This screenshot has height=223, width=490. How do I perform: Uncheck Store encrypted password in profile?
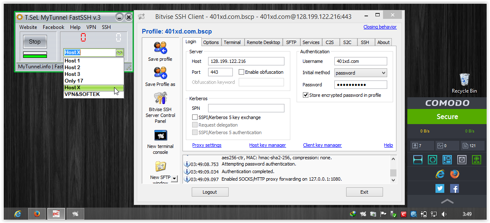306,95
